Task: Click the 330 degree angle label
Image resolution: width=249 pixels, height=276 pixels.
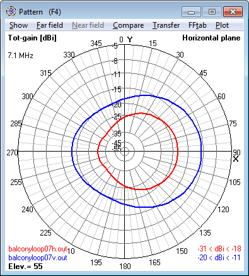Action: tap(69, 55)
